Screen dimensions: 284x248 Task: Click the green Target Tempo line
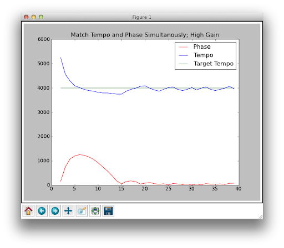coord(148,88)
